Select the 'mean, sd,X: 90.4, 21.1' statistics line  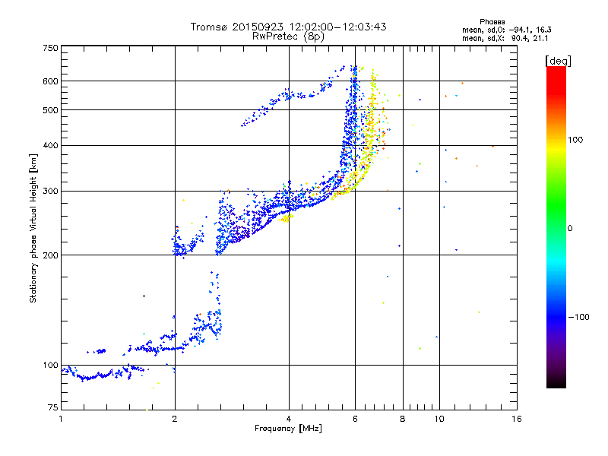pos(505,38)
